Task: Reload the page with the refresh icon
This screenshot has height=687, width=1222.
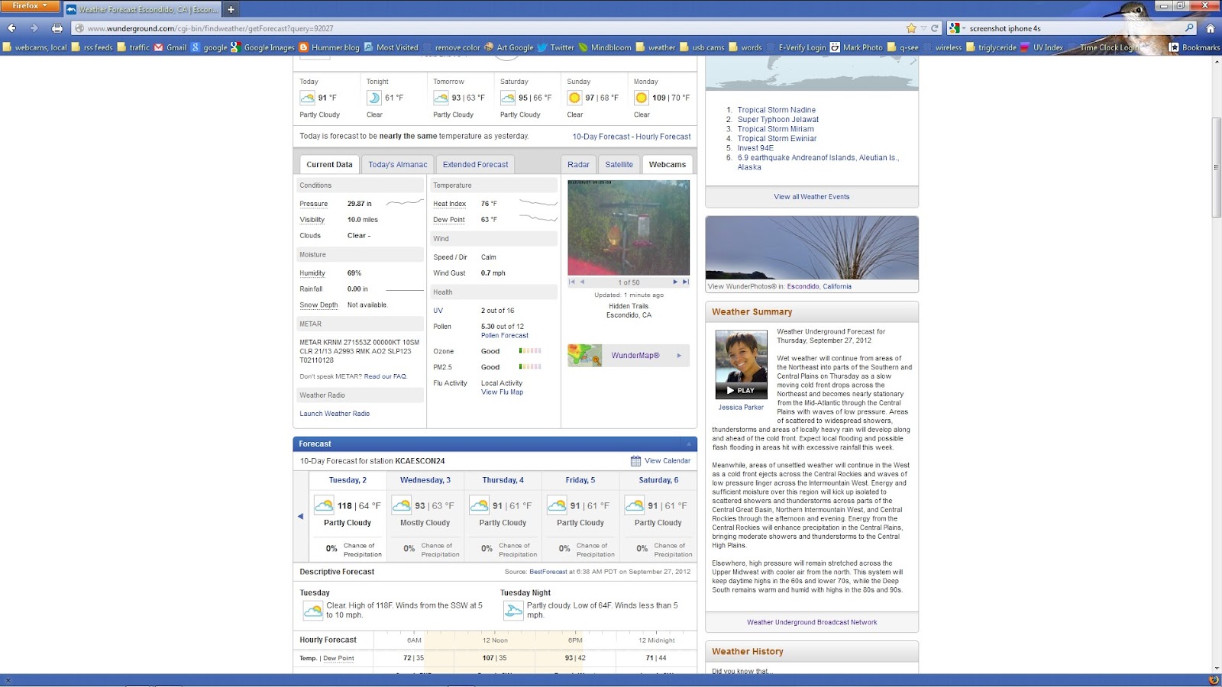Action: [x=934, y=28]
